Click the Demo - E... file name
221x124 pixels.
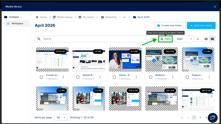pos(125,75)
